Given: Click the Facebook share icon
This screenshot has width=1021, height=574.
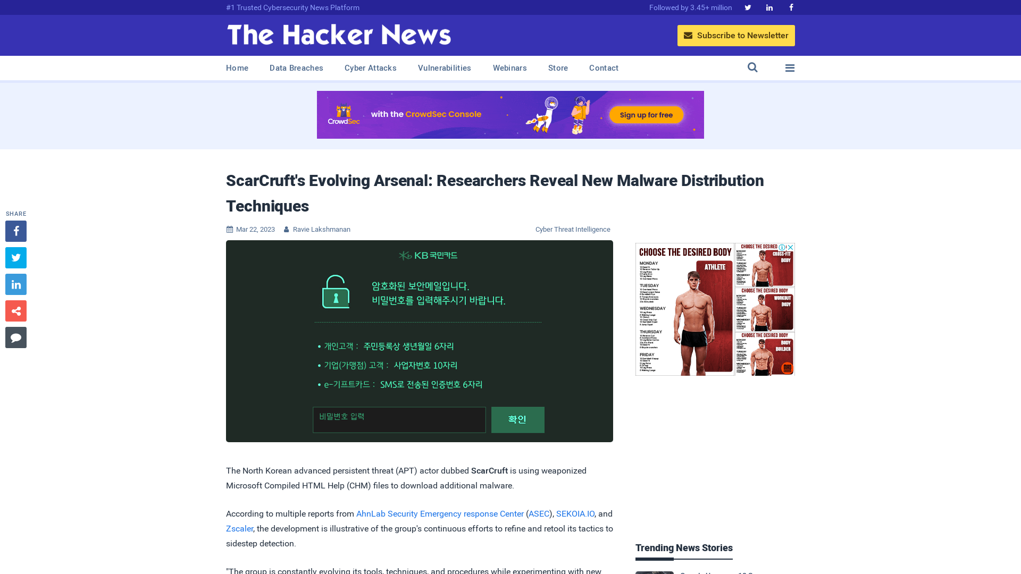Looking at the screenshot, I should point(15,231).
